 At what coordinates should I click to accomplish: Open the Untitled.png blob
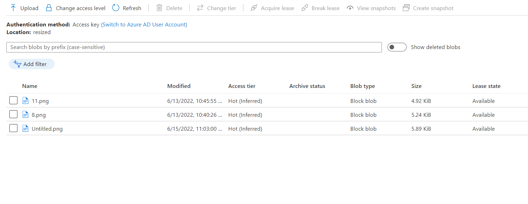coord(47,129)
